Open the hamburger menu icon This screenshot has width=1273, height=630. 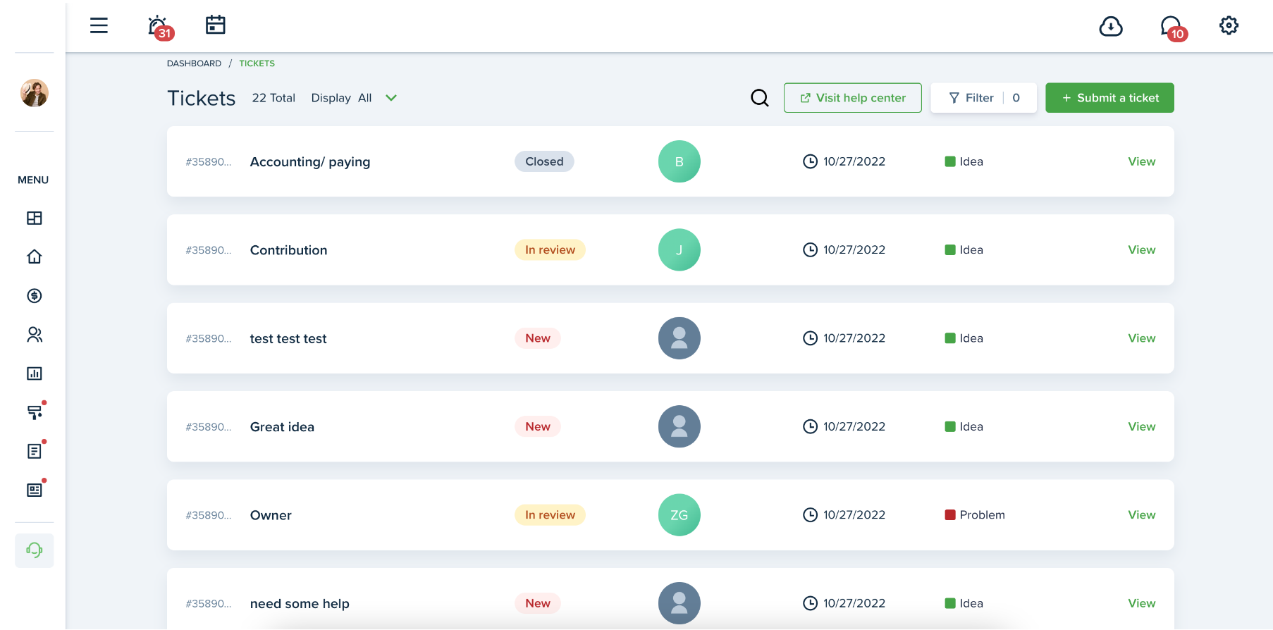click(99, 26)
